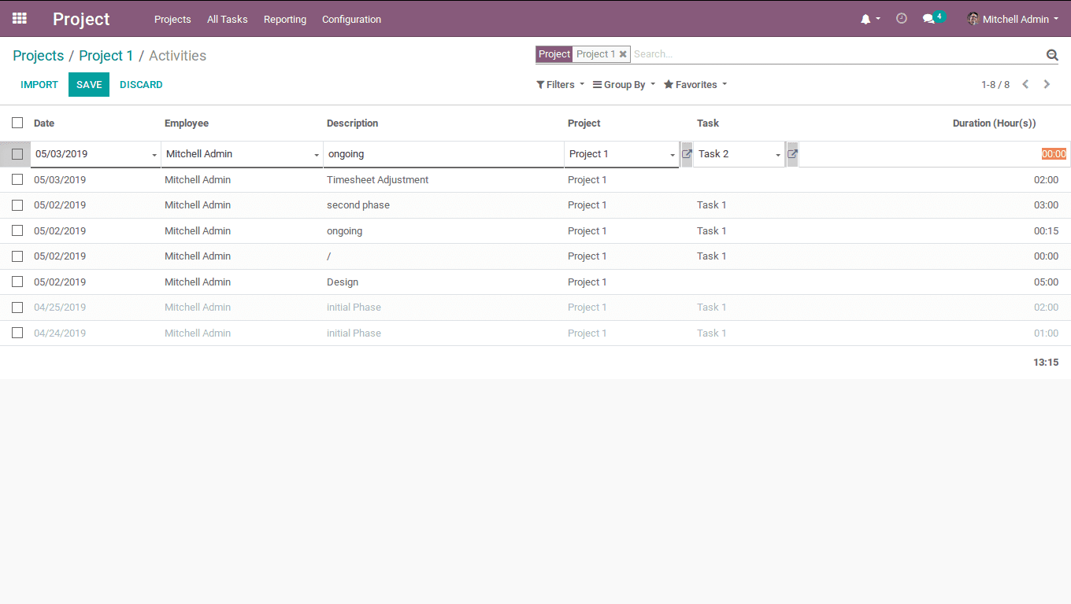This screenshot has width=1071, height=604.
Task: Tick checkbox of the edited Task 2 row
Action: (x=17, y=154)
